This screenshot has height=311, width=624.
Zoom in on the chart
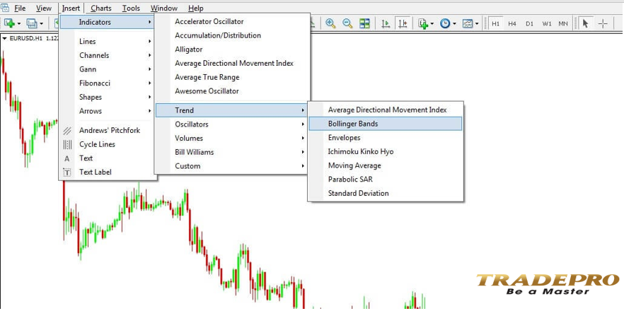330,23
